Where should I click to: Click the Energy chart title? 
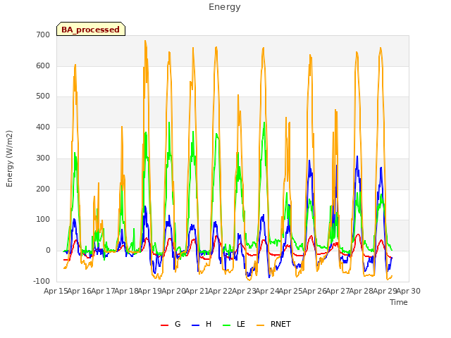click(x=225, y=7)
